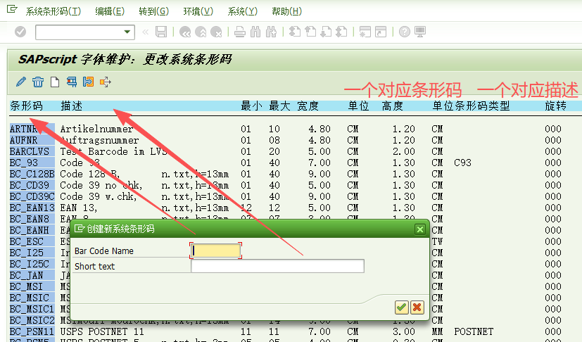Select the BC_MSI barcode entry
This screenshot has width=582, height=342.
[32, 286]
